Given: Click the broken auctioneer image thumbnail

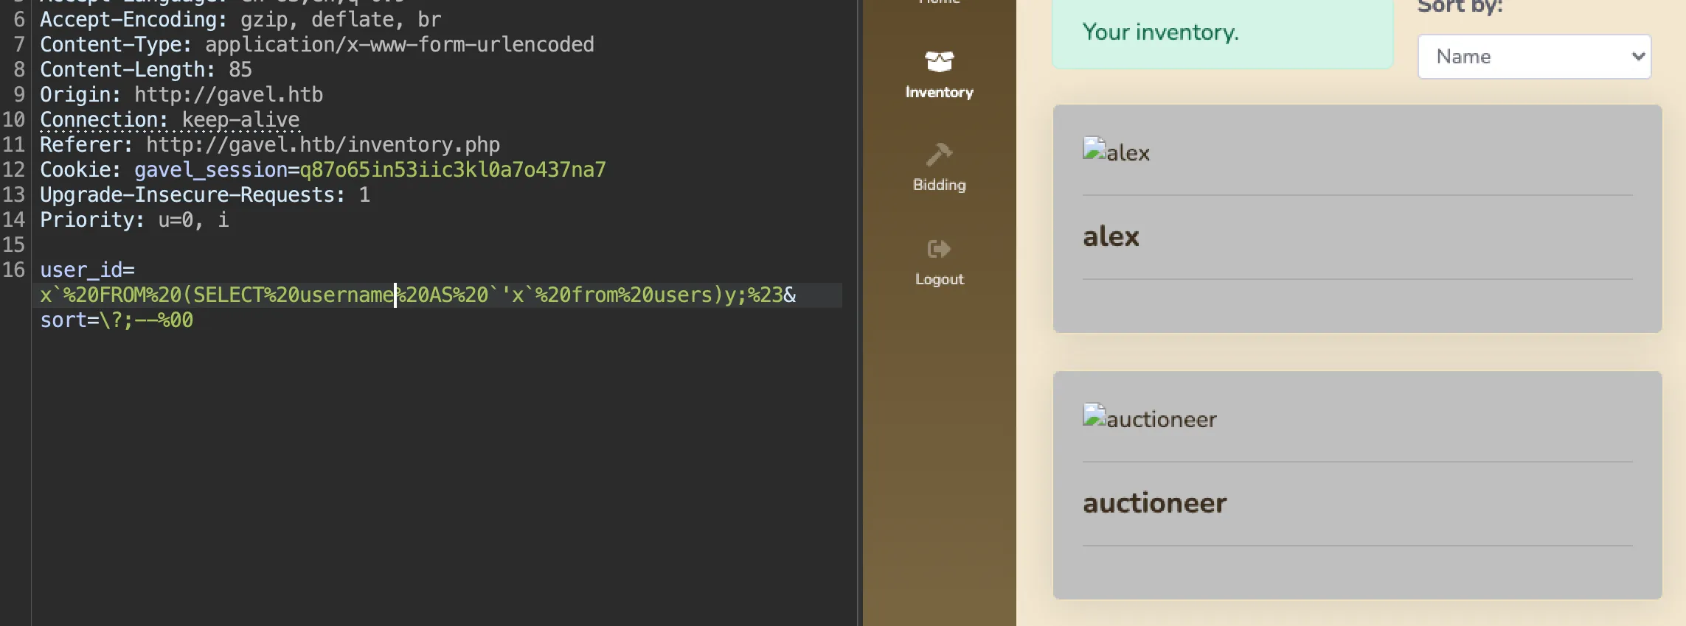Looking at the screenshot, I should click(x=1094, y=416).
